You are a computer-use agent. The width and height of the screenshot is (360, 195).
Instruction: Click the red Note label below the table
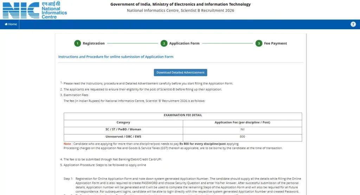(67, 144)
